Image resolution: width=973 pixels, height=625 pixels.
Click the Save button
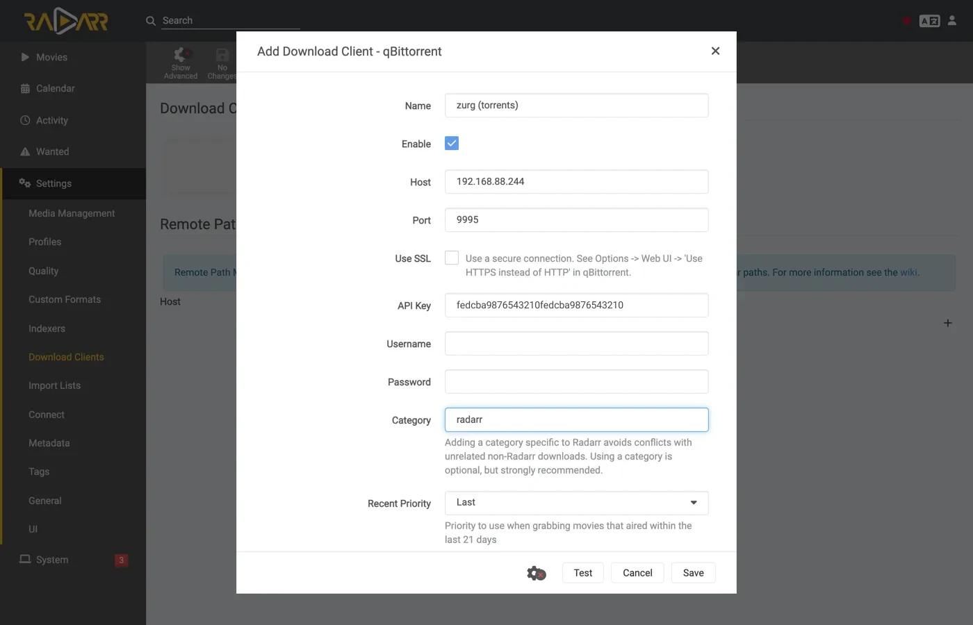point(694,573)
